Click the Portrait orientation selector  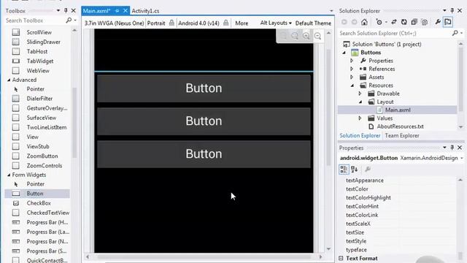click(156, 23)
